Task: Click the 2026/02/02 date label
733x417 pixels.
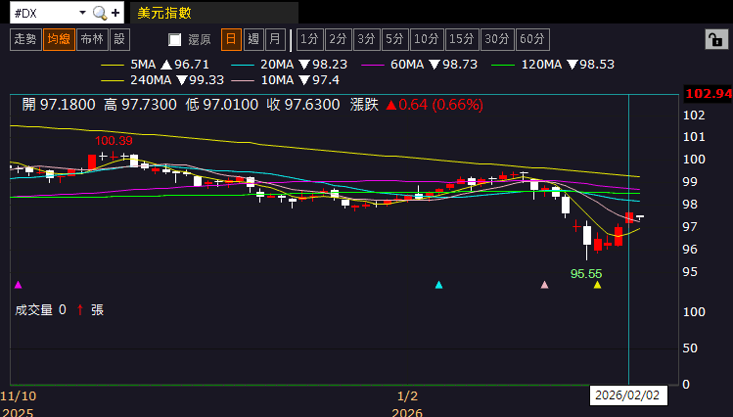Action: [626, 395]
